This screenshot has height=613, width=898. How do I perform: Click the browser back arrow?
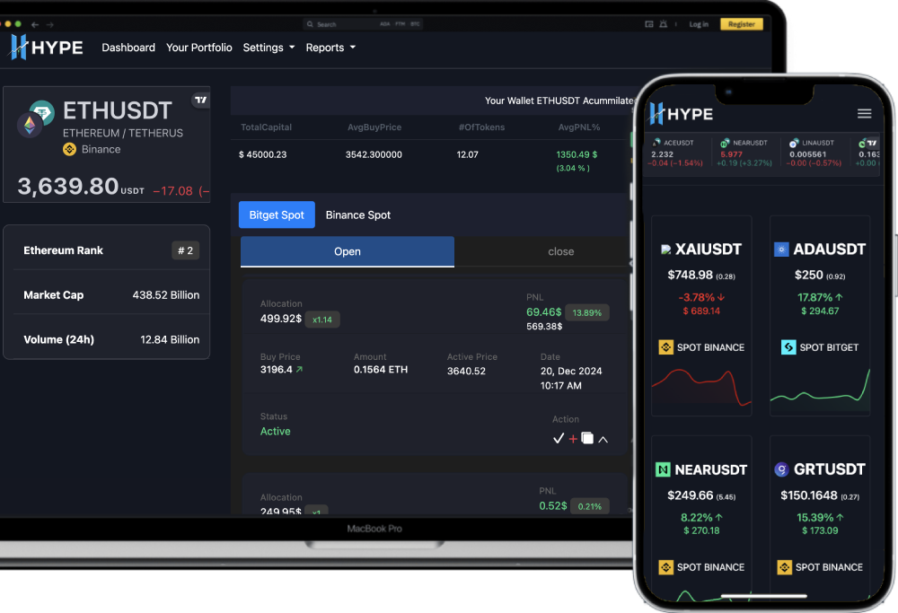point(34,24)
